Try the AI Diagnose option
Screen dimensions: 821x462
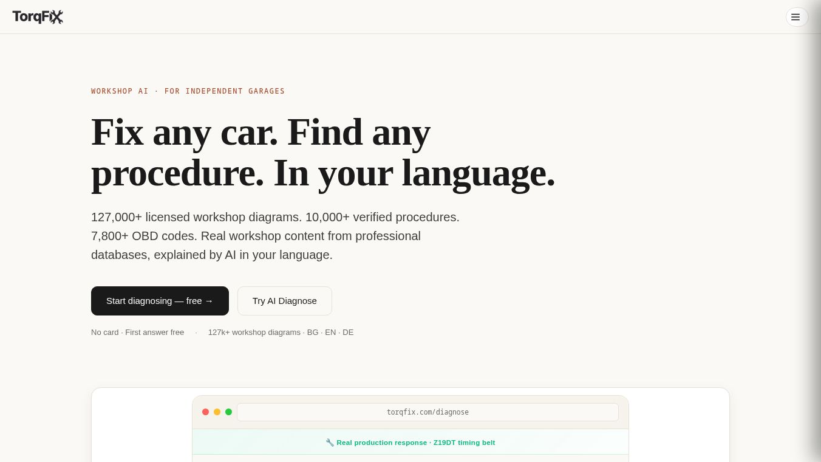285,301
